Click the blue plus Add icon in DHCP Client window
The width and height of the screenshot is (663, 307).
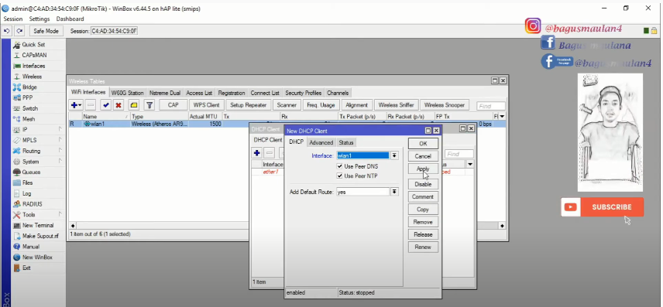[x=256, y=153]
